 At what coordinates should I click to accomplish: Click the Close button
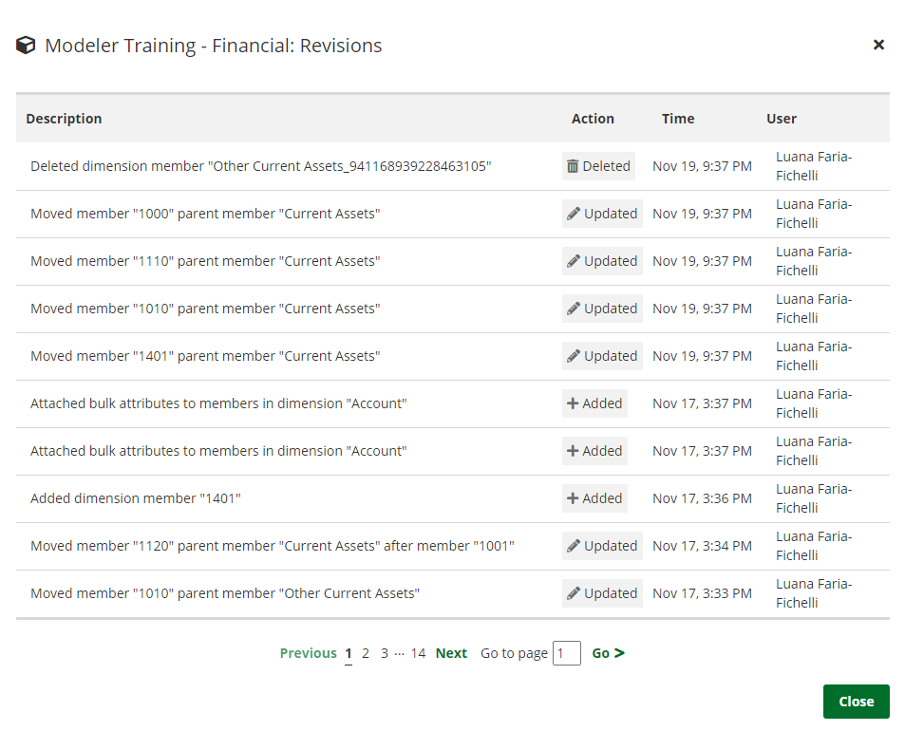pos(856,701)
